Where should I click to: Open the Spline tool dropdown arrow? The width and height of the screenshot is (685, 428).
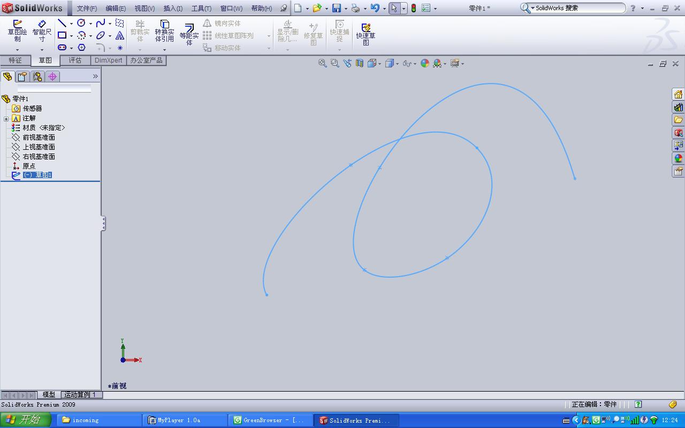(x=110, y=24)
